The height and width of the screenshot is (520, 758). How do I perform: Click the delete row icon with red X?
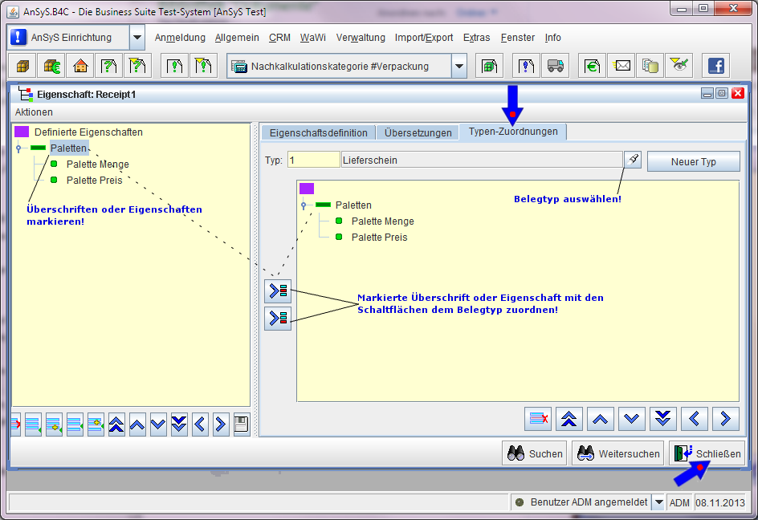(538, 418)
